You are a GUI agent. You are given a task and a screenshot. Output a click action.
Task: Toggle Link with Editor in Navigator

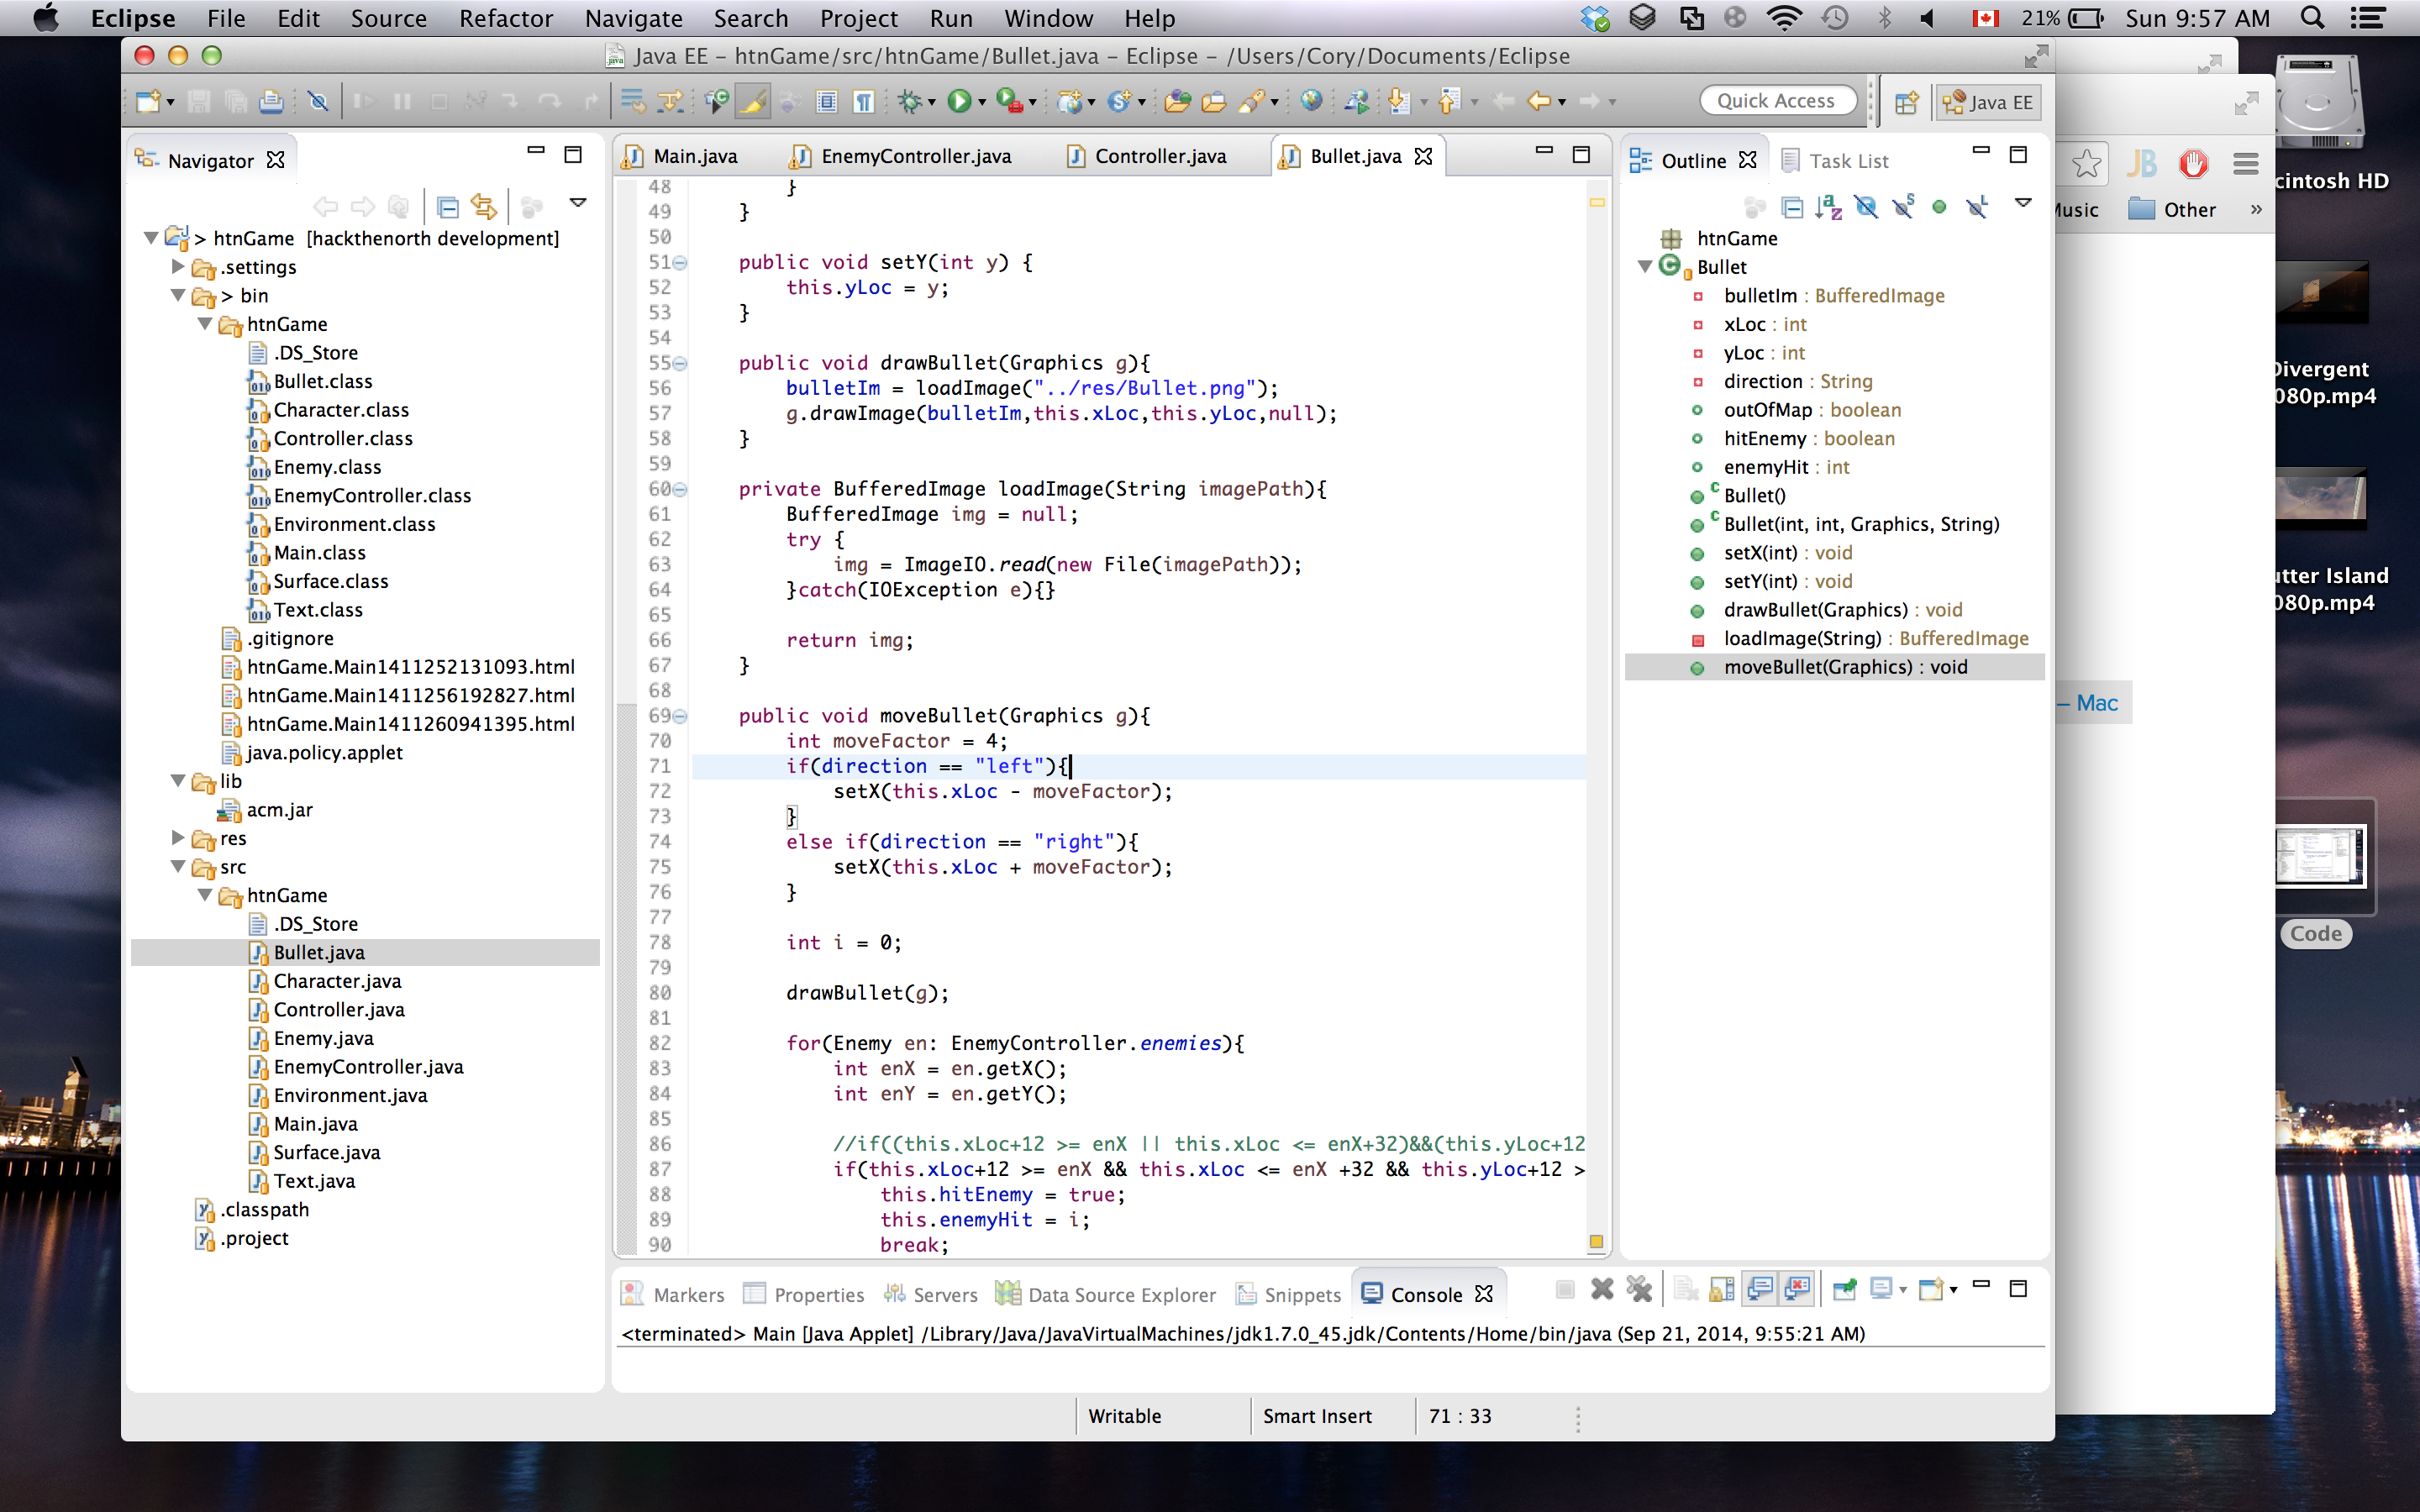[484, 207]
